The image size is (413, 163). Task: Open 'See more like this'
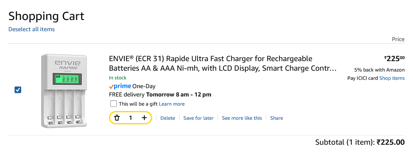(x=242, y=118)
